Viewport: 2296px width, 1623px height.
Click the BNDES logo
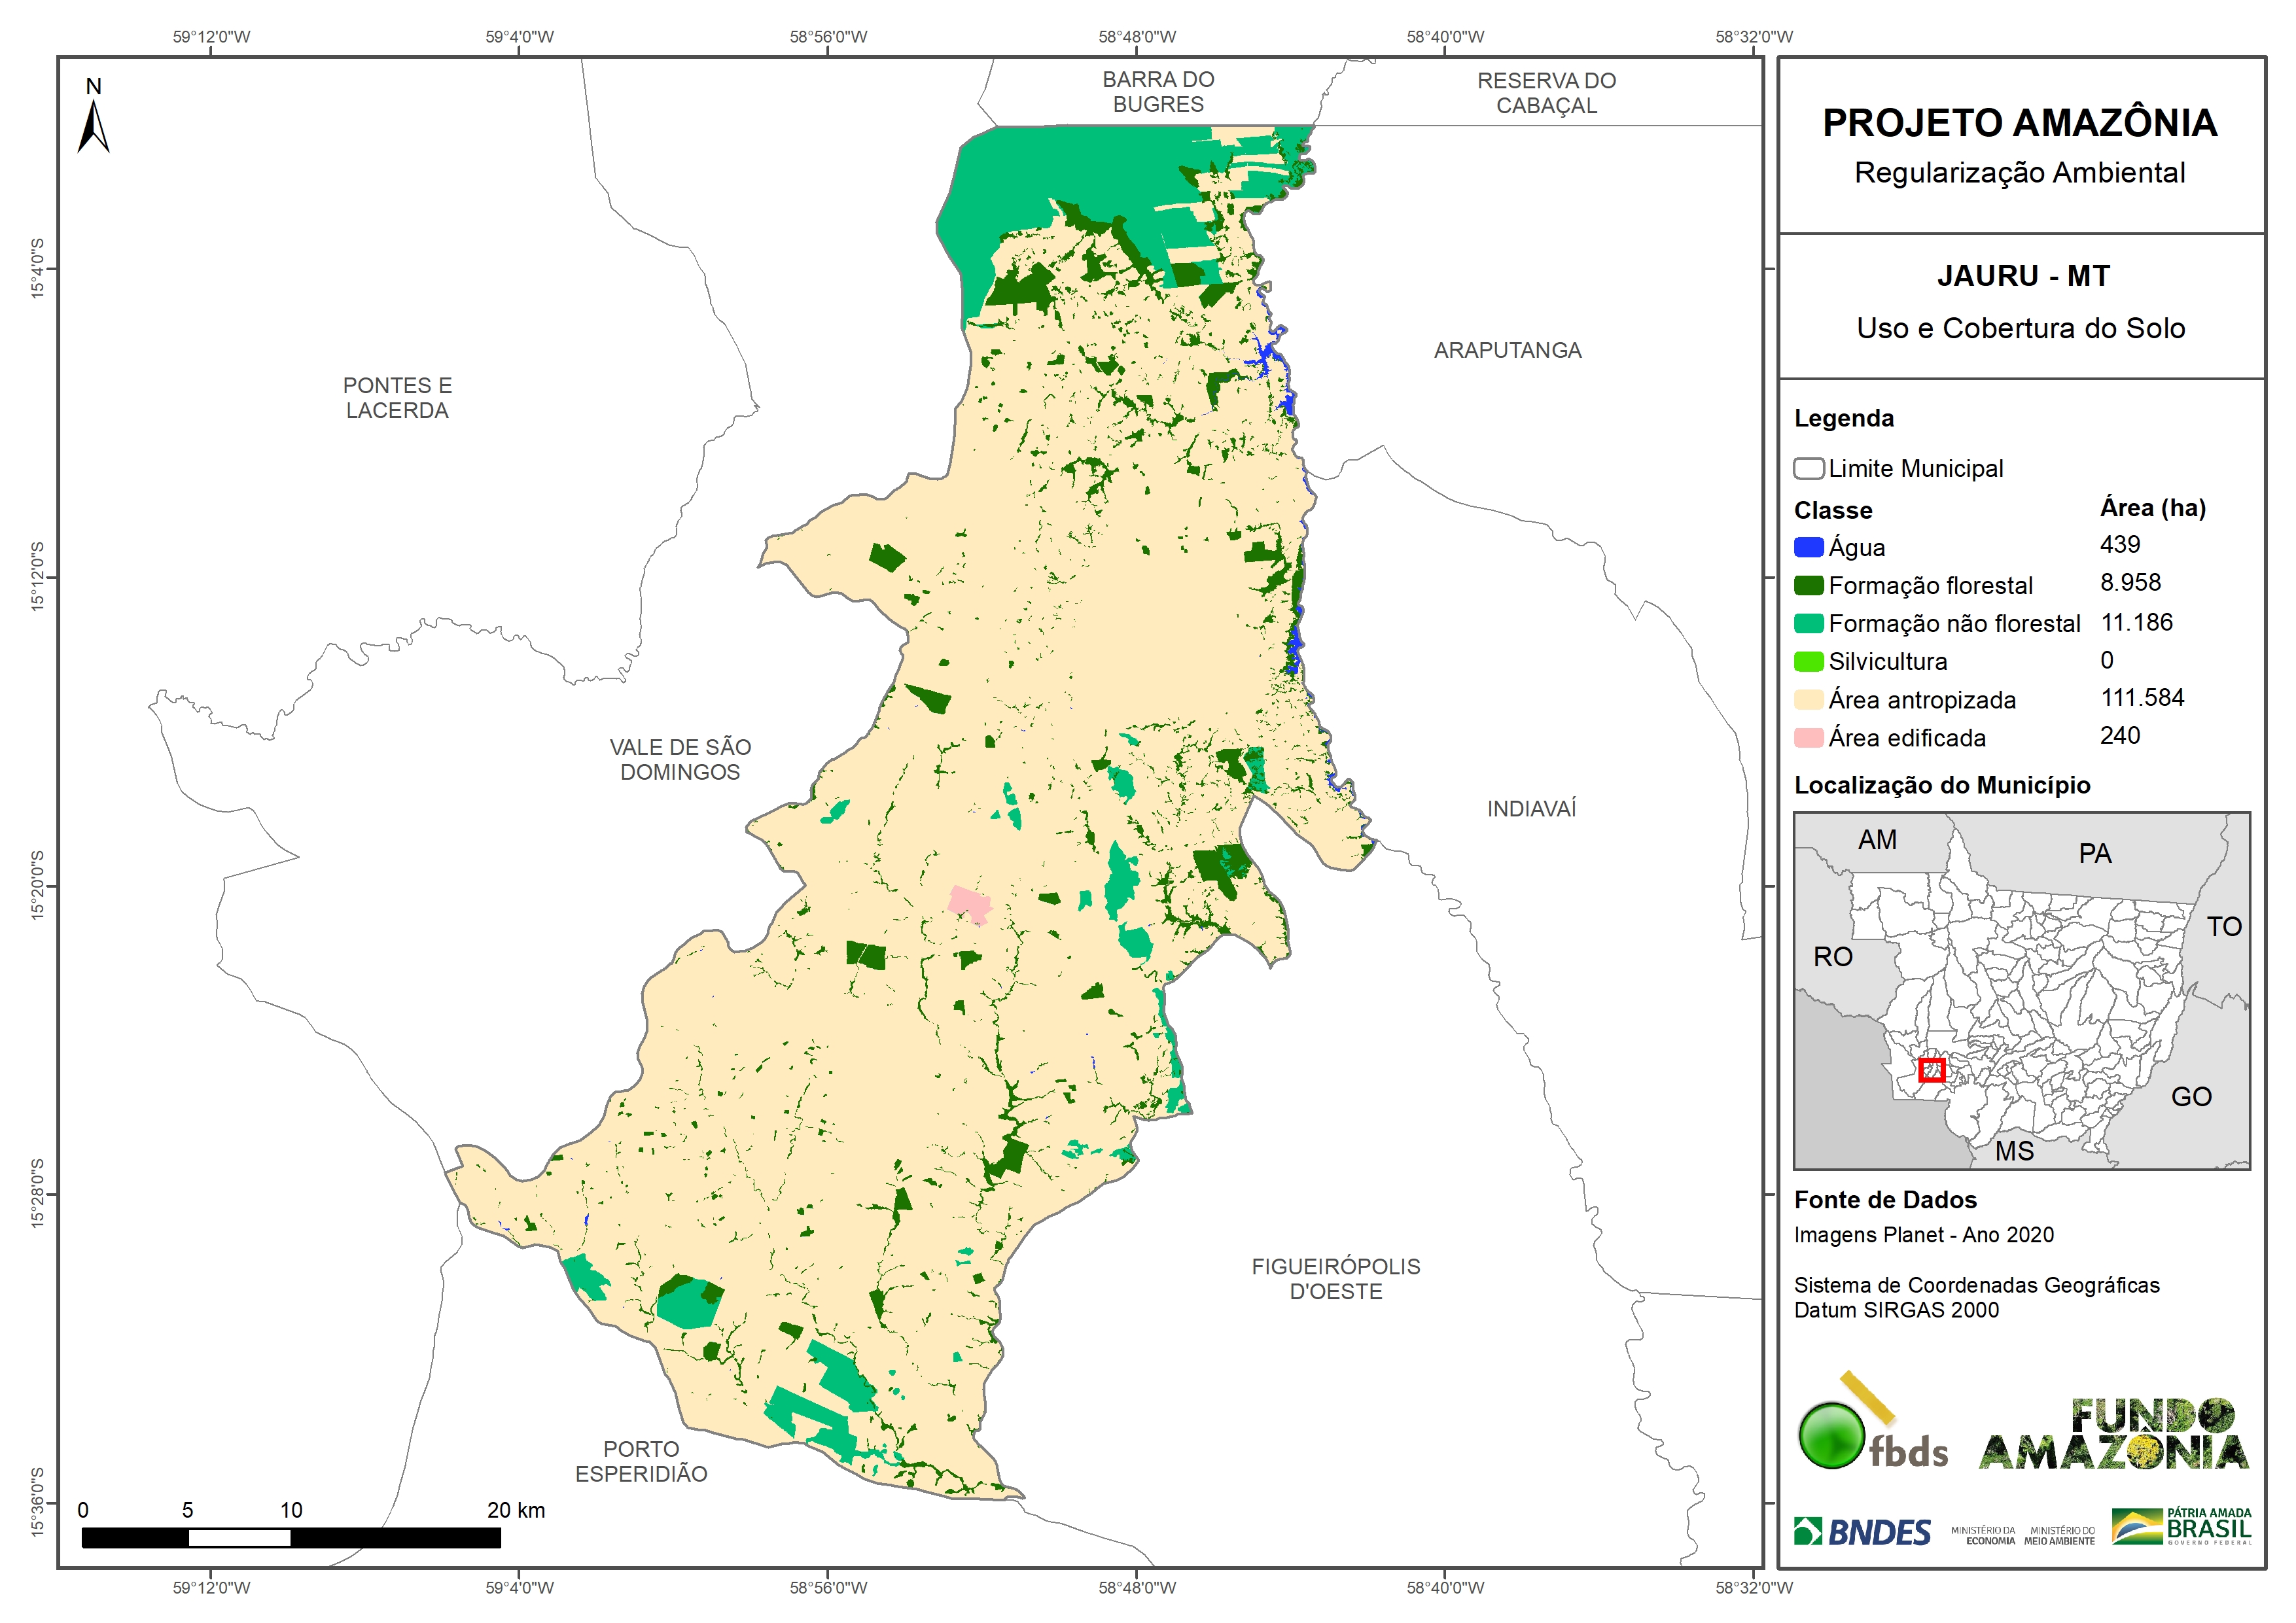click(1862, 1532)
